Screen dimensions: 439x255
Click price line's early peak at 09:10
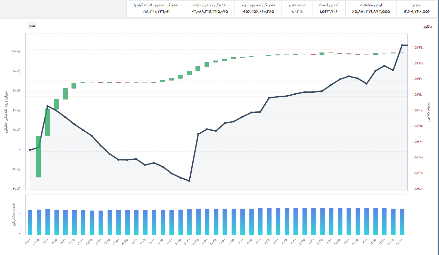(47, 106)
